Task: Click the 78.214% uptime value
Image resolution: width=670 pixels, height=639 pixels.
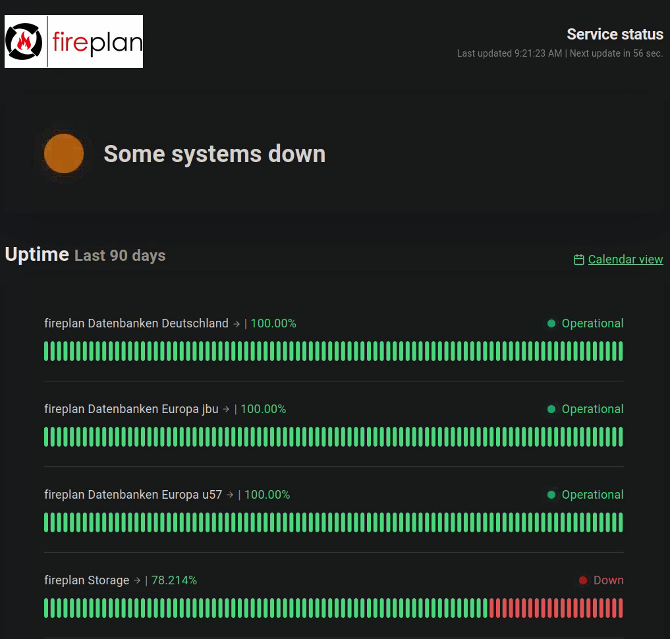Action: [174, 580]
